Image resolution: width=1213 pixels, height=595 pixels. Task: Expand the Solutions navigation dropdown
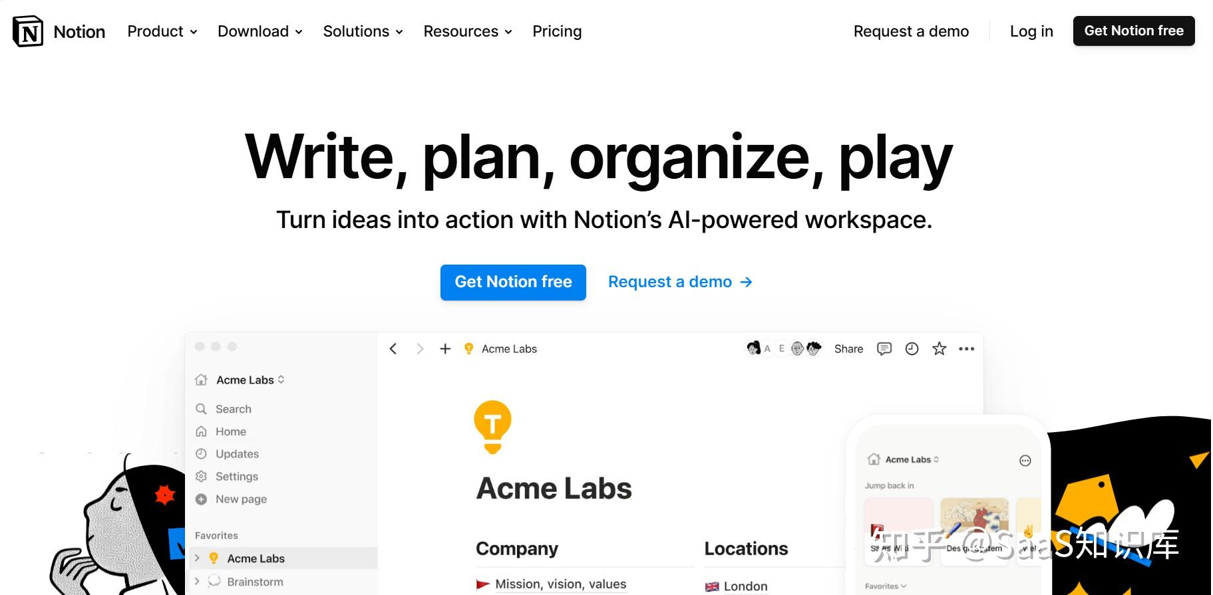pyautogui.click(x=363, y=31)
